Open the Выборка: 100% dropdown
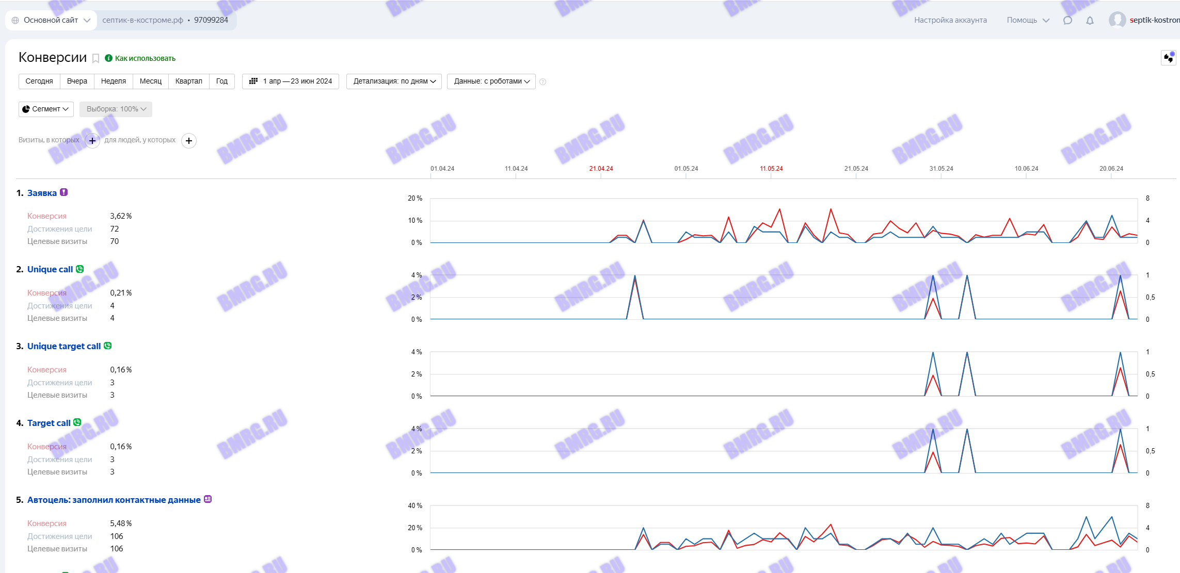Image resolution: width=1180 pixels, height=573 pixels. pos(116,109)
